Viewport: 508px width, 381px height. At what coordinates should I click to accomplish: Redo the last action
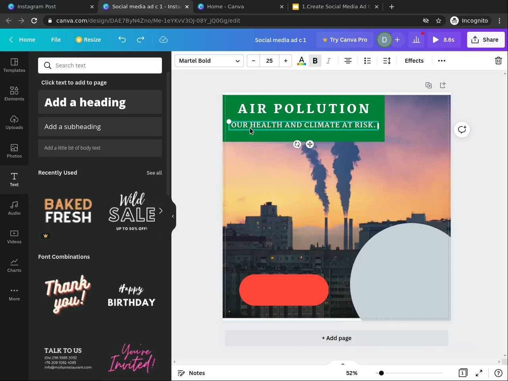pyautogui.click(x=140, y=40)
